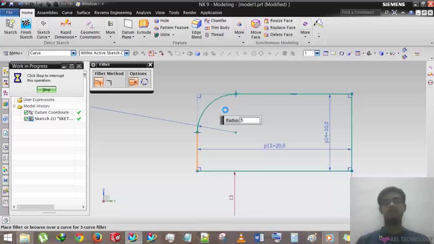Image resolution: width=434 pixels, height=244 pixels.
Task: Open the Reverse Engineering tab
Action: [113, 13]
